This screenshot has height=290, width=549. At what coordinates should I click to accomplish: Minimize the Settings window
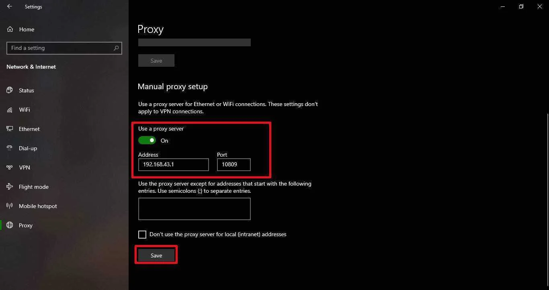(x=503, y=6)
